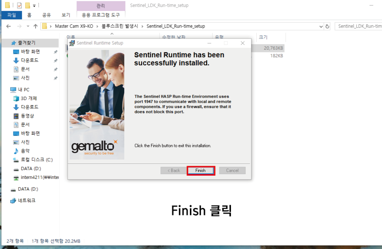Unpin icon next to 즐겨찾기 바탕 화면
Image resolution: width=382 pixels, height=249 pixels.
[x=55, y=52]
